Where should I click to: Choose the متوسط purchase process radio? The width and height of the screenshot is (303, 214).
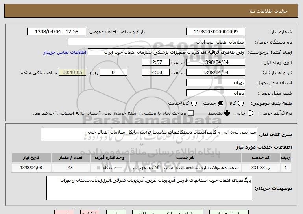click(227, 113)
